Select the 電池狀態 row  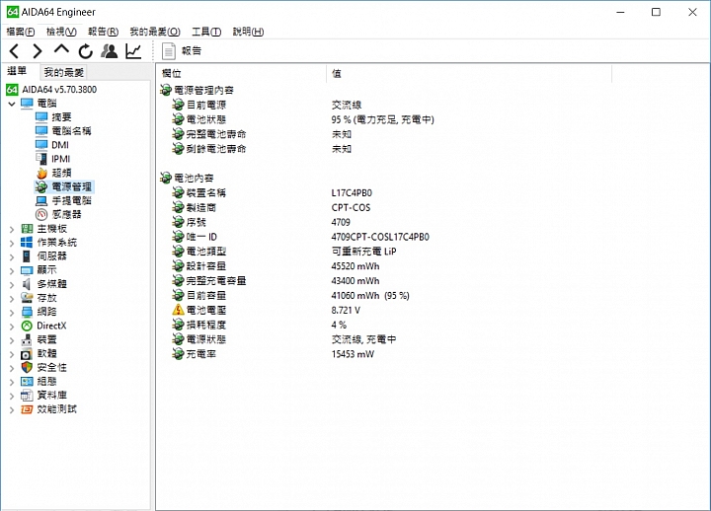[303, 119]
